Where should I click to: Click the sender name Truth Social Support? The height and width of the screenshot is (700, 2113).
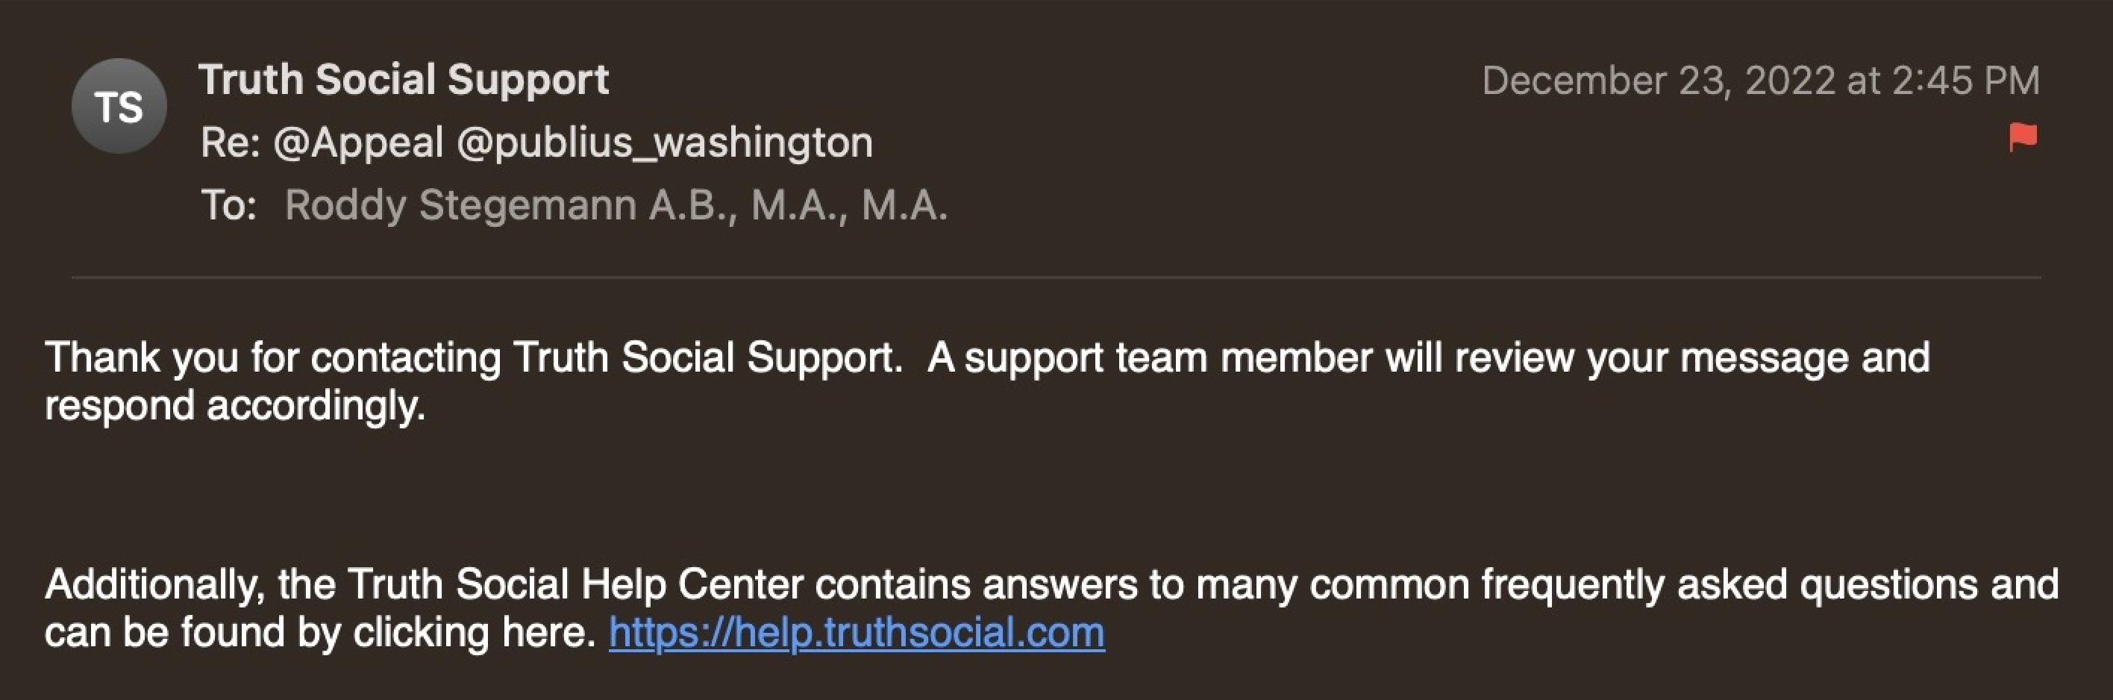(x=404, y=81)
